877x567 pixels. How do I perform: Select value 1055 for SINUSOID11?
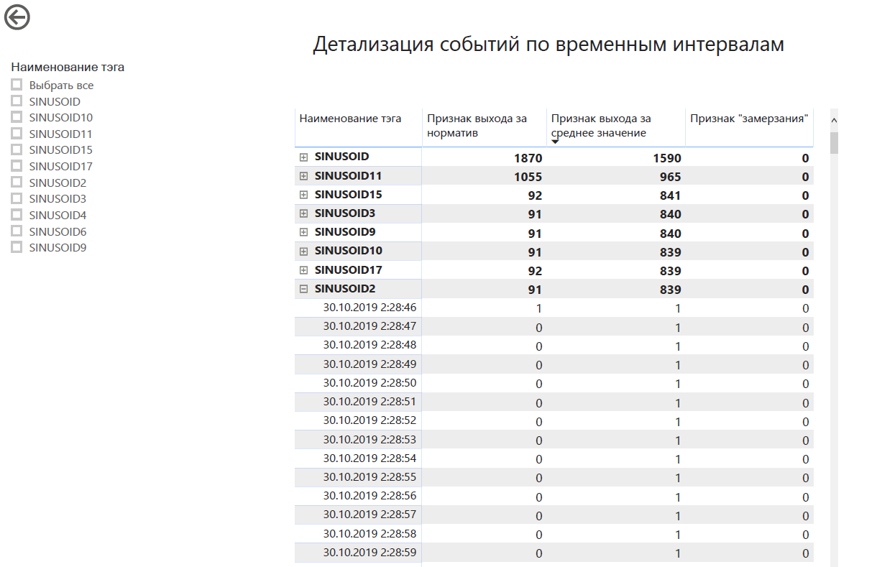point(528,177)
